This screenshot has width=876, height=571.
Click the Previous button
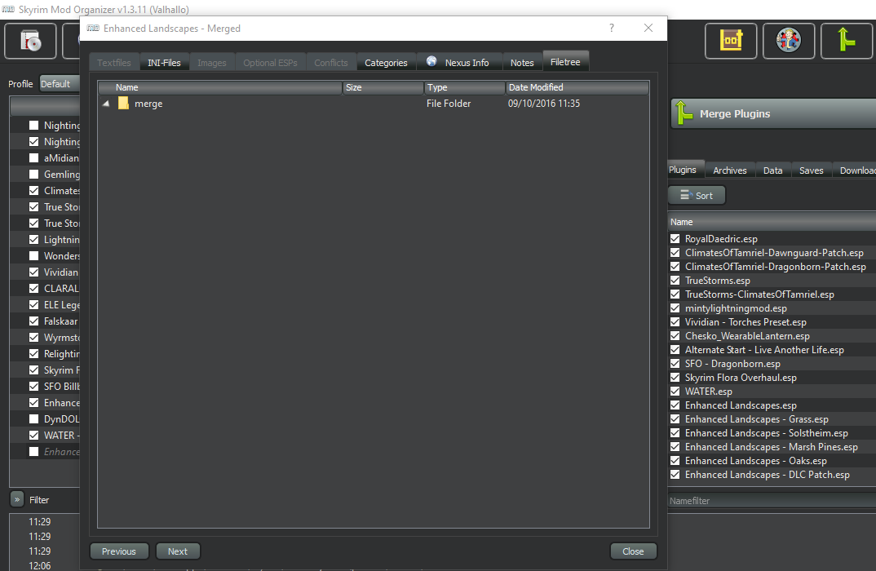click(119, 551)
